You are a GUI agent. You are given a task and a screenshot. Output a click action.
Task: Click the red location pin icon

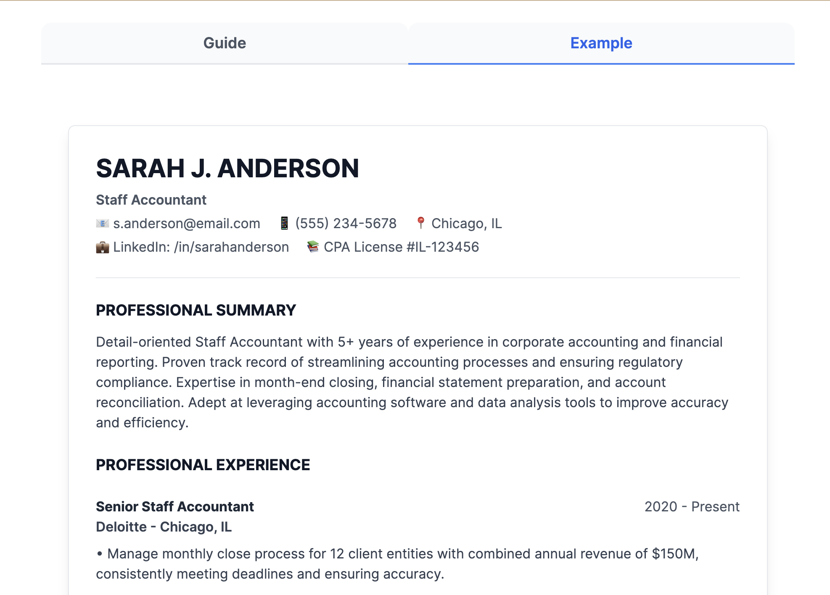click(420, 223)
